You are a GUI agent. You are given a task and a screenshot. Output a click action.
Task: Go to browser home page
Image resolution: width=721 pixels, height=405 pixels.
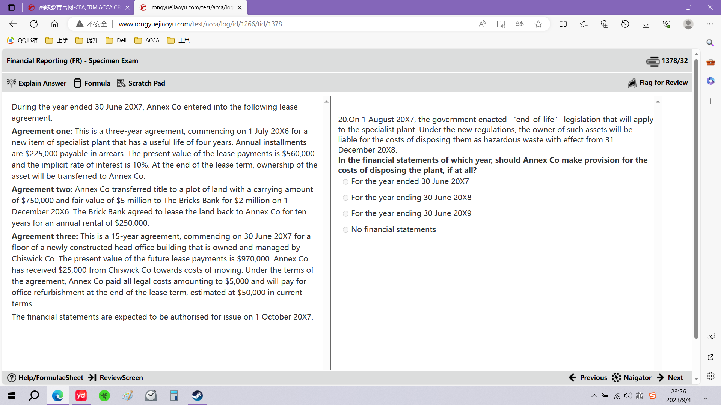pos(54,24)
